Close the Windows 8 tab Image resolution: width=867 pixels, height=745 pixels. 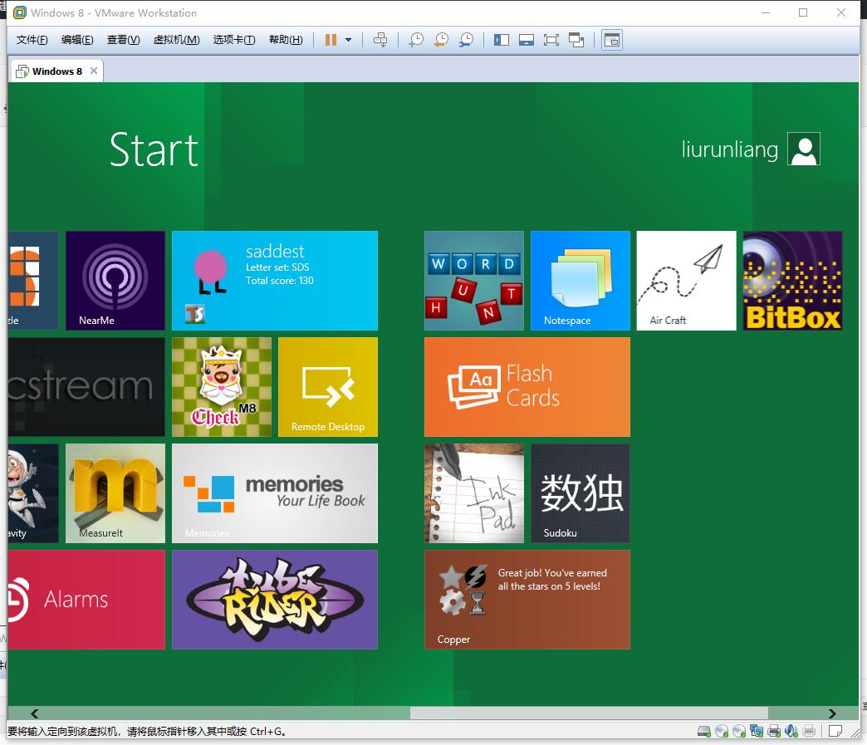[x=94, y=71]
